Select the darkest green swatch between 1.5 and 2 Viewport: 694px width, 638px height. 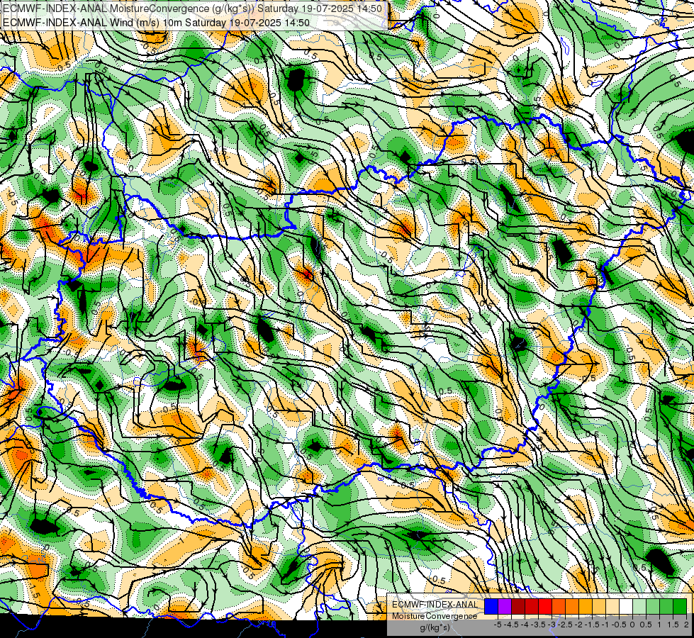click(x=680, y=607)
